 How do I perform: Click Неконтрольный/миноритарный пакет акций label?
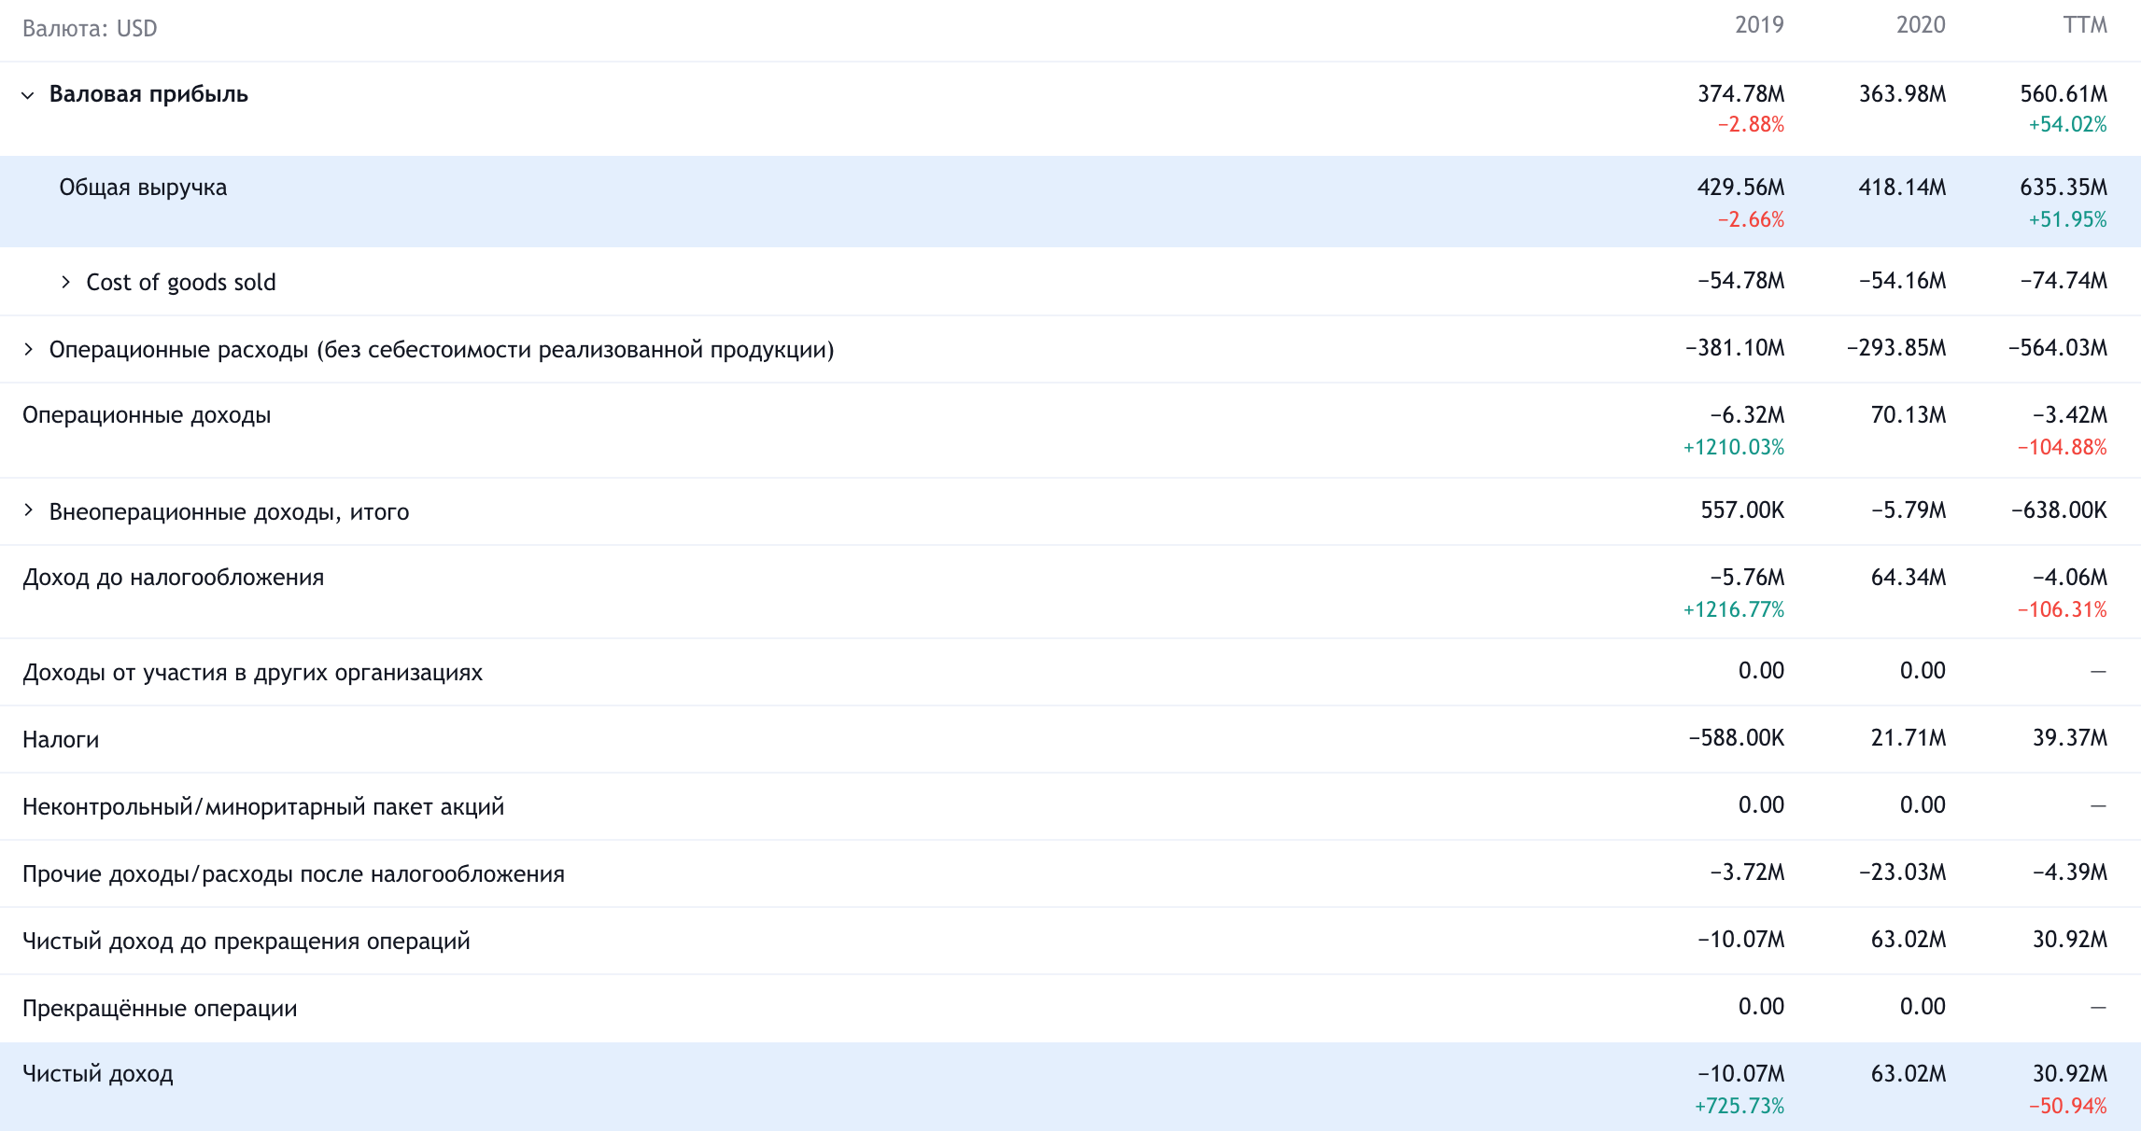263,807
